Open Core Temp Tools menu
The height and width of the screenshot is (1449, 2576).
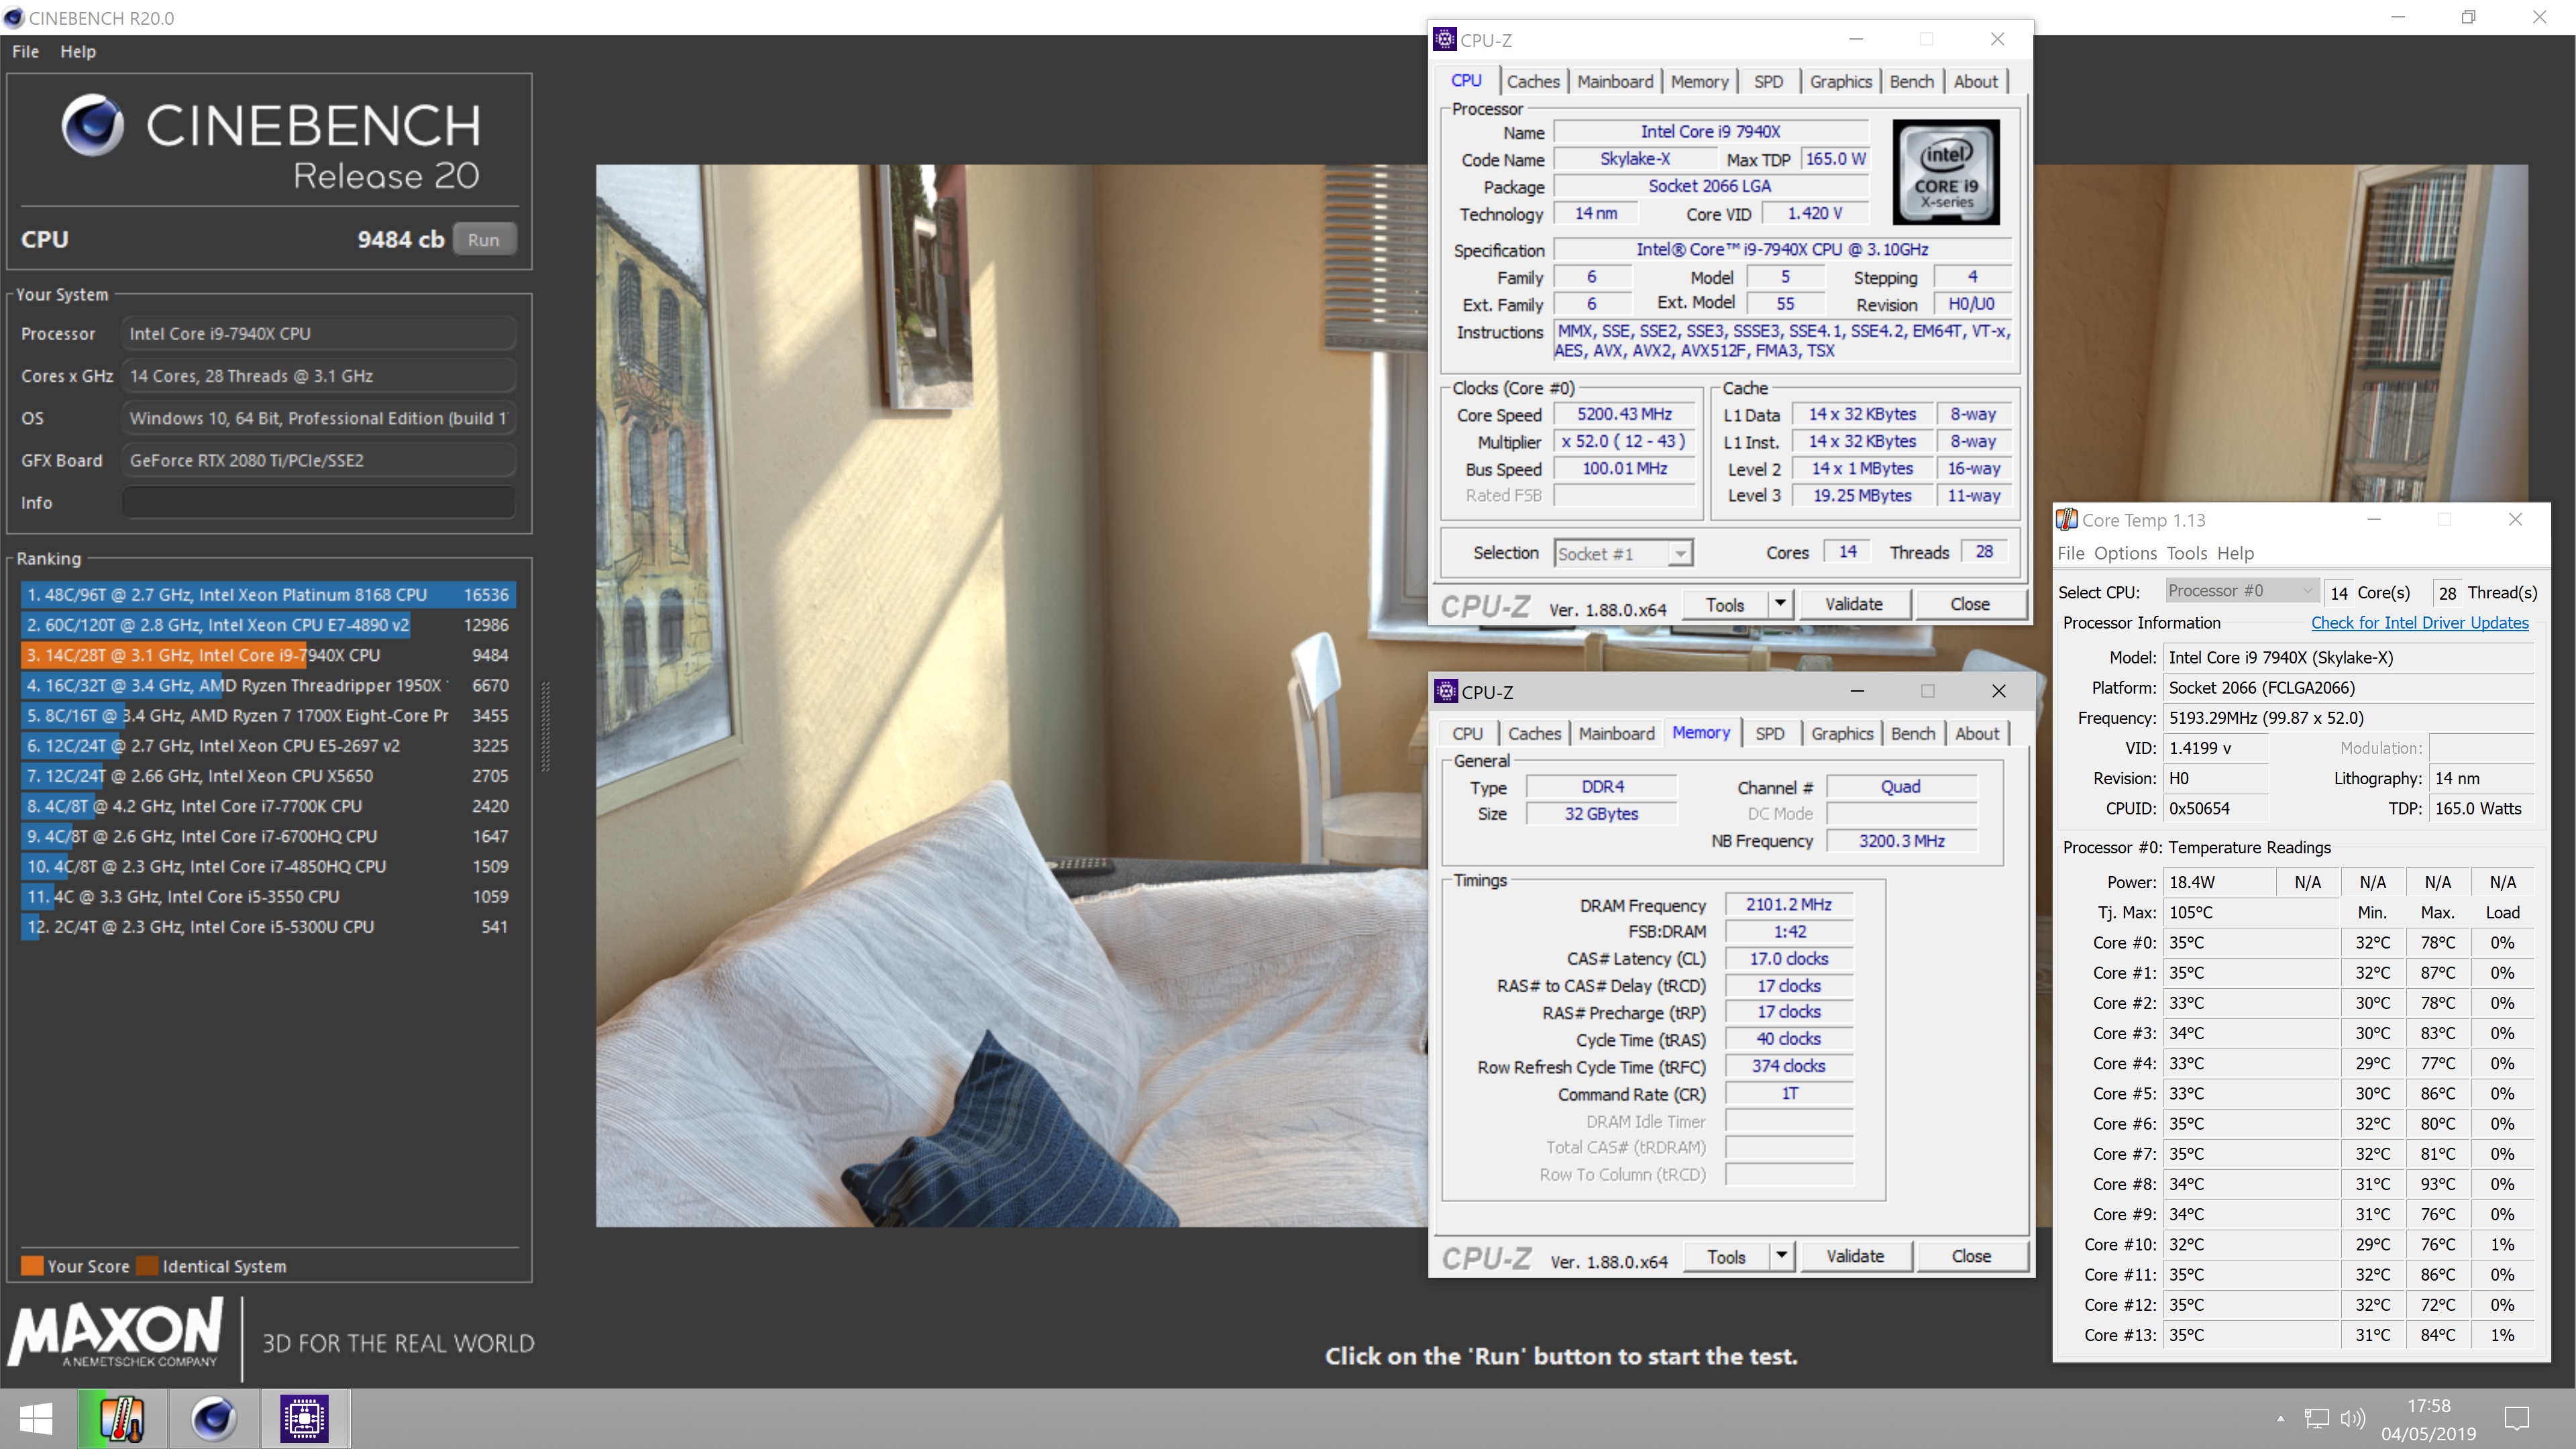[x=2186, y=553]
